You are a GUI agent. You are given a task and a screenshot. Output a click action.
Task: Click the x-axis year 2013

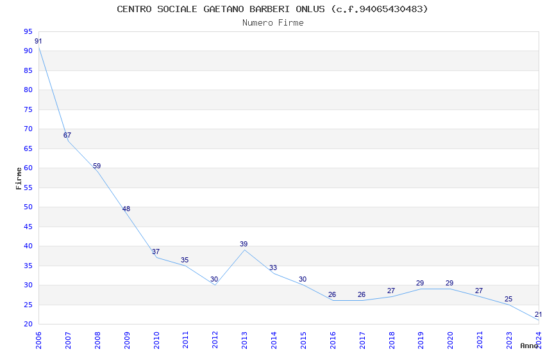(244, 340)
